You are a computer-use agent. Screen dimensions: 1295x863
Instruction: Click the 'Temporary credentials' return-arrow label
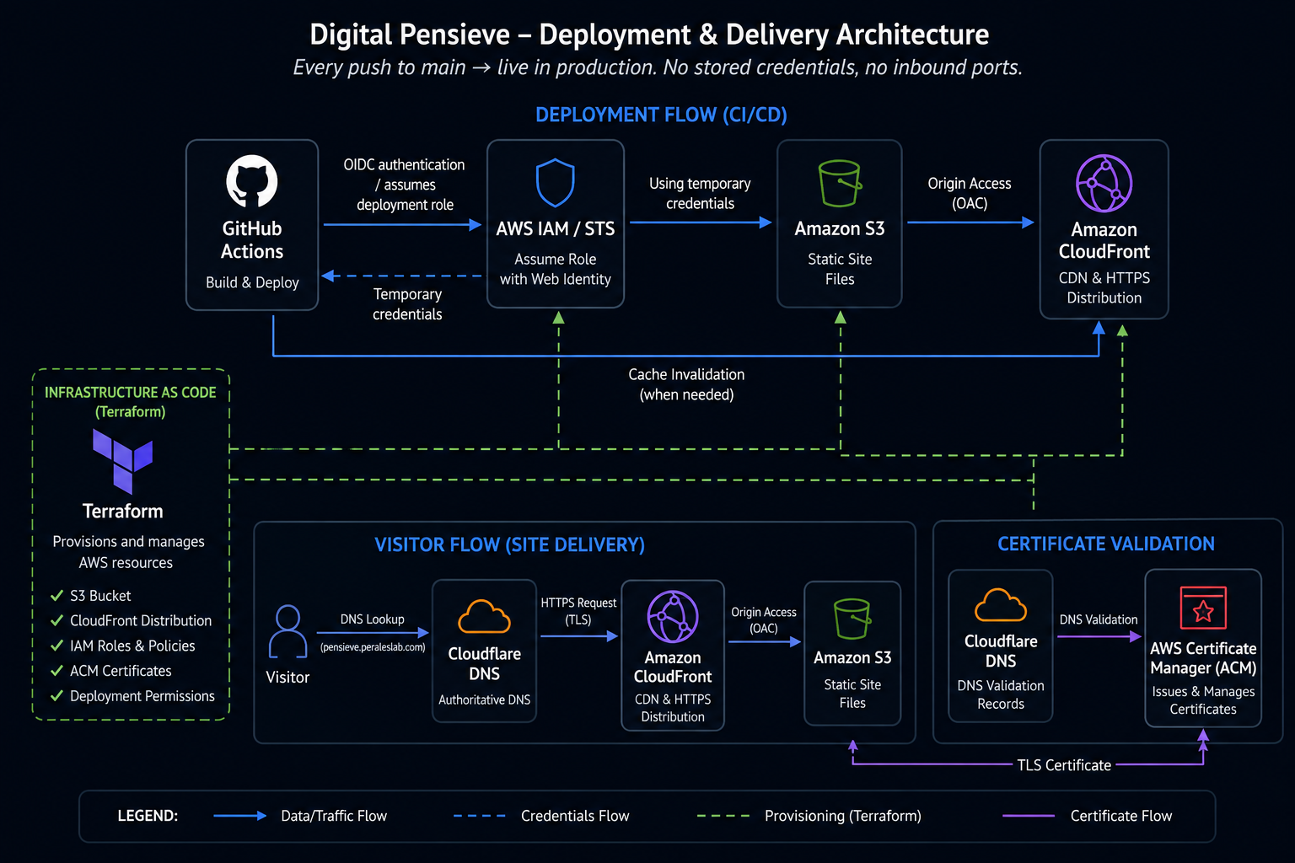[407, 304]
